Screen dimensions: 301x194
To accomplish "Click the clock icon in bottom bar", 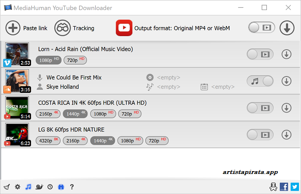I will tap(50, 187).
